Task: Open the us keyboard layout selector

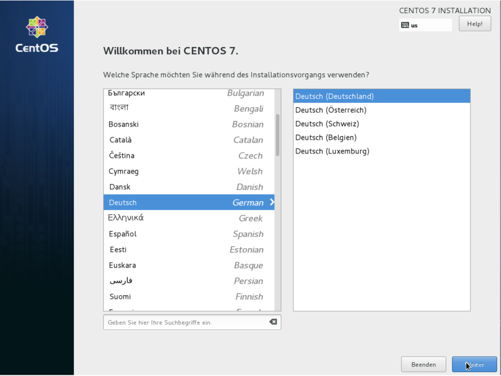Action: (426, 25)
